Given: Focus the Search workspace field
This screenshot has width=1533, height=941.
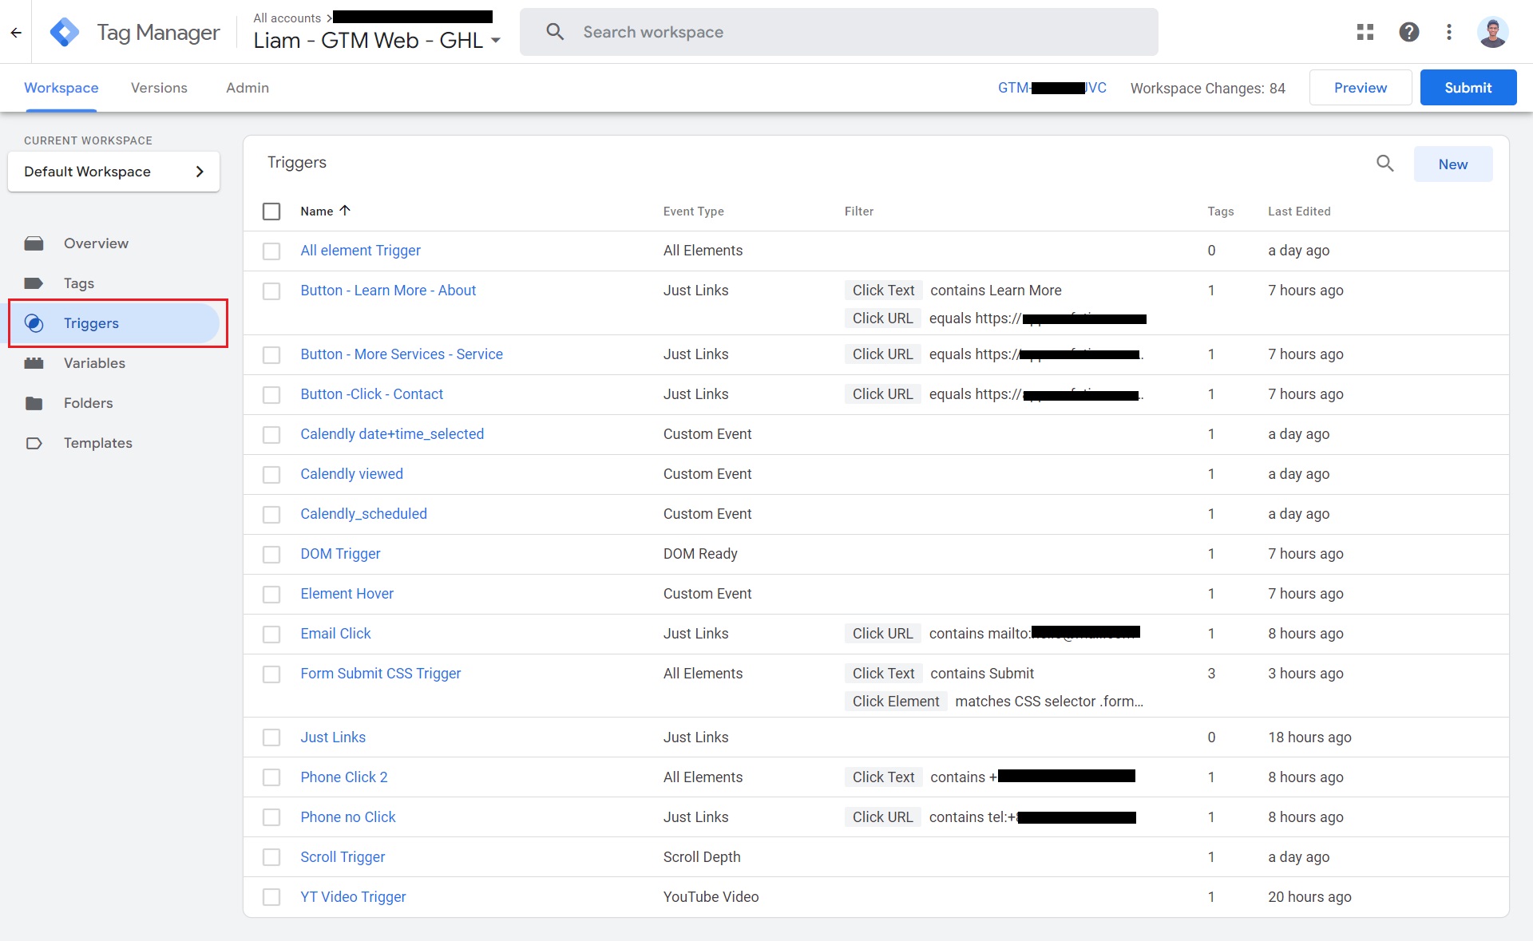Looking at the screenshot, I should tap(839, 32).
